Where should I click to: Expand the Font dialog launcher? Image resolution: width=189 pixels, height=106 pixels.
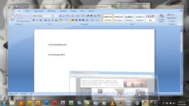(x=69, y=24)
